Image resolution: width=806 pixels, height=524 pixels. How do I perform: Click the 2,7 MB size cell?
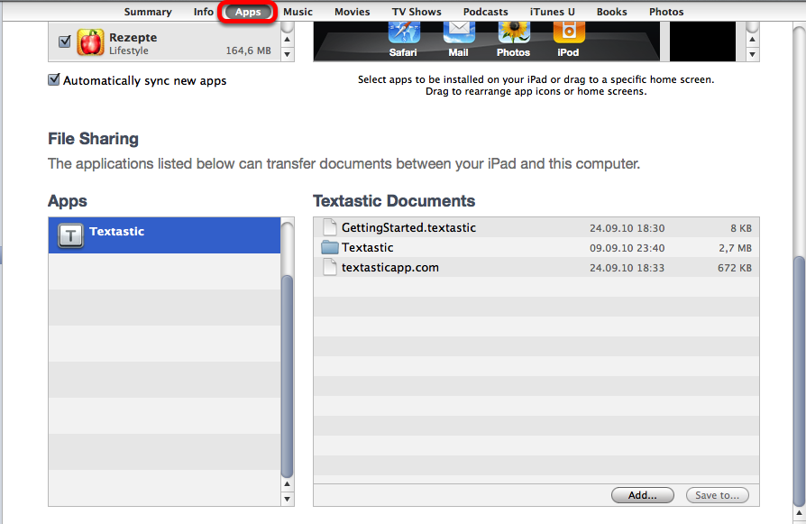(735, 248)
